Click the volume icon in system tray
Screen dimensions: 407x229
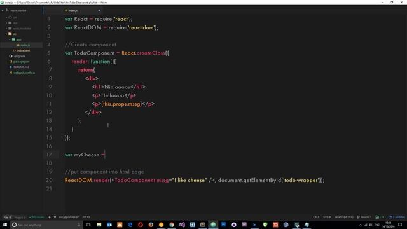point(371,225)
